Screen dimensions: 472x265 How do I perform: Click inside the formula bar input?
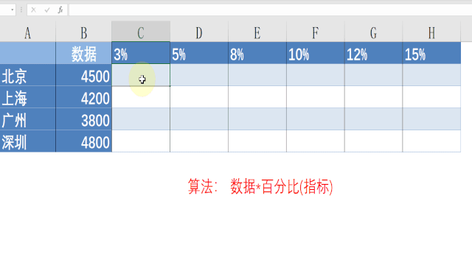[271, 10]
